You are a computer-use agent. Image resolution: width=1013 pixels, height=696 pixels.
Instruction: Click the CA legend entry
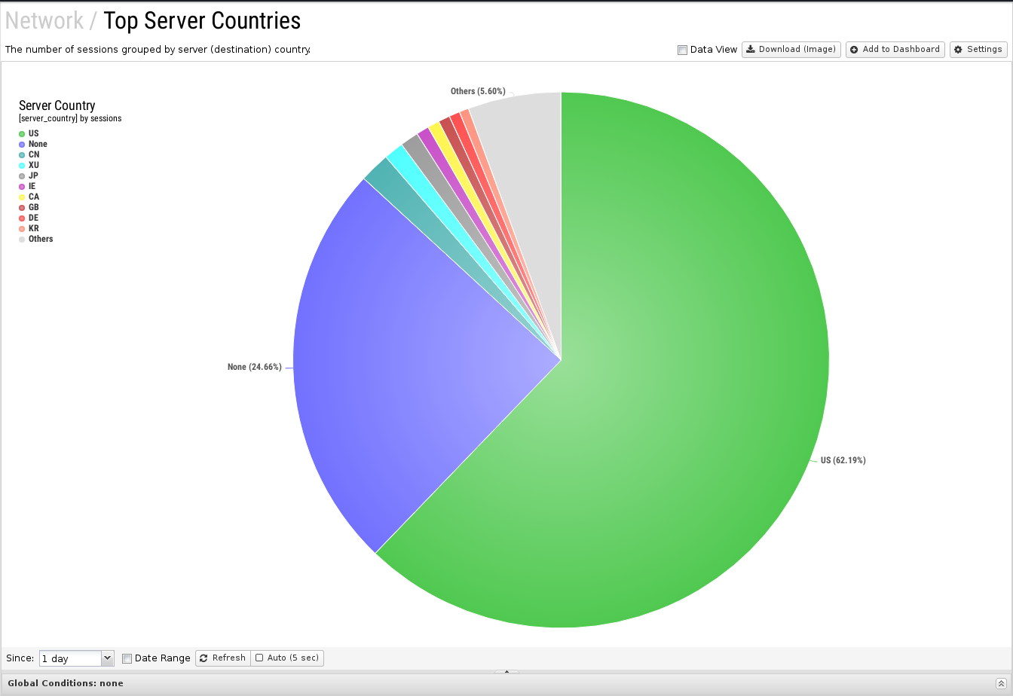29,197
